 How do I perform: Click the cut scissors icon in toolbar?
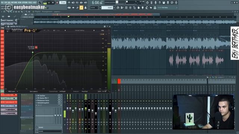pos(151,3)
